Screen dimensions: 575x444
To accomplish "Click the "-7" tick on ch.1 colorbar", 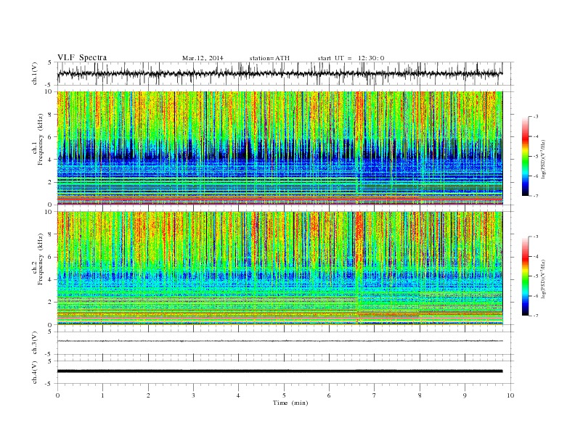I will (x=535, y=196).
